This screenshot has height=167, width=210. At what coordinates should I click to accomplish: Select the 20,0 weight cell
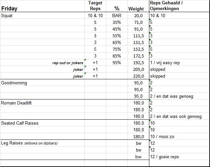click(x=139, y=15)
